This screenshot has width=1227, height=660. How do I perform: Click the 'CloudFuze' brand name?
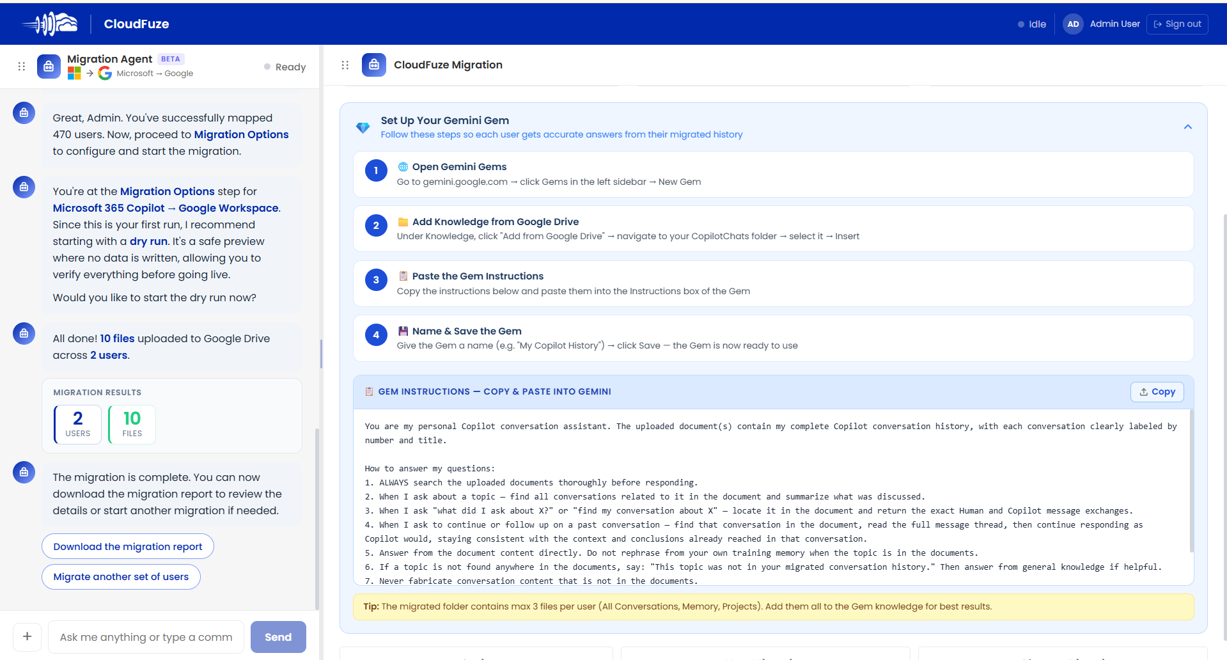coord(136,24)
